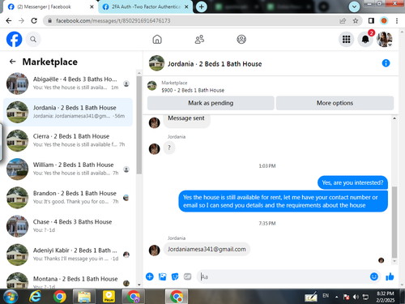Open more actions plus icon in composer
The image size is (405, 304).
[150, 276]
